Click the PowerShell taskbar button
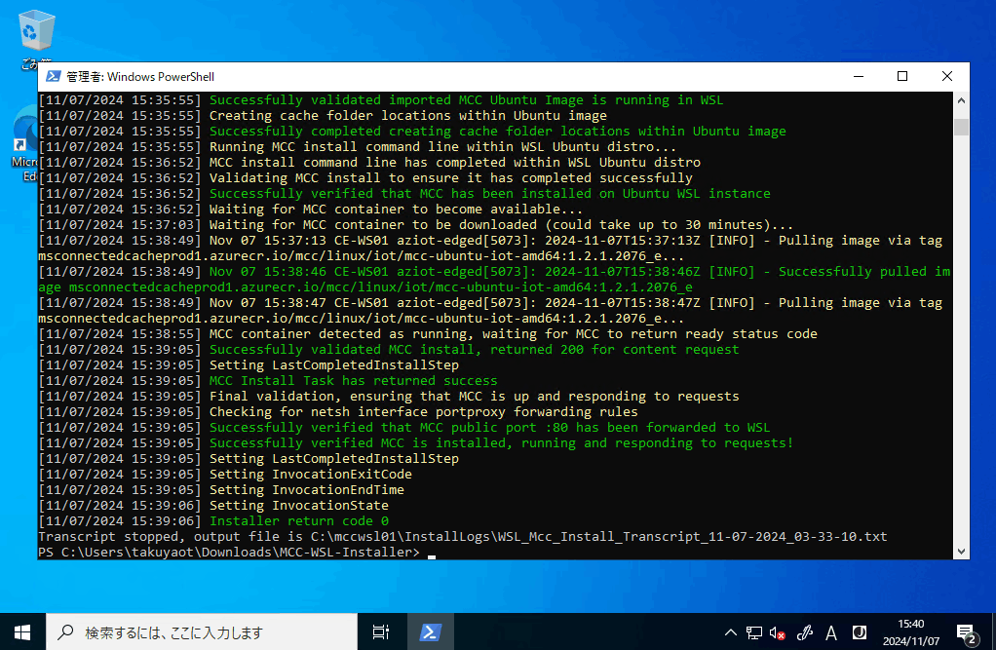996x650 pixels. (x=430, y=632)
